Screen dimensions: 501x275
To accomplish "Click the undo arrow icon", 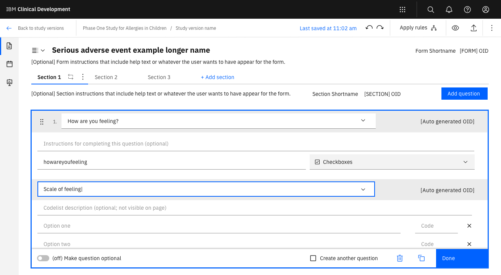I will pos(369,28).
